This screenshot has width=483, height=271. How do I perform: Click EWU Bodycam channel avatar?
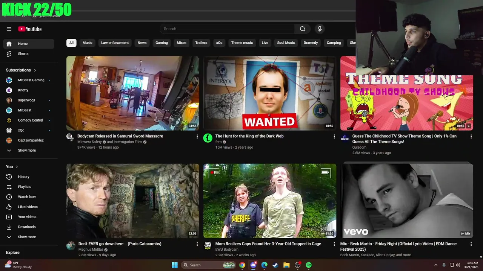click(208, 246)
